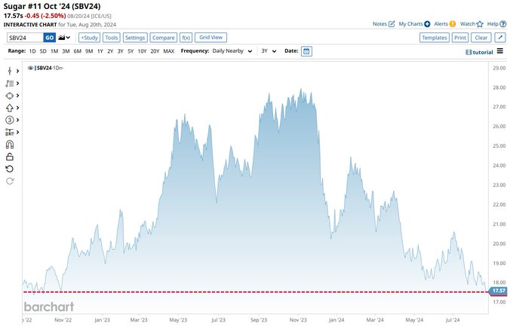Undo last action on chart
This screenshot has width=513, height=329.
(10, 169)
